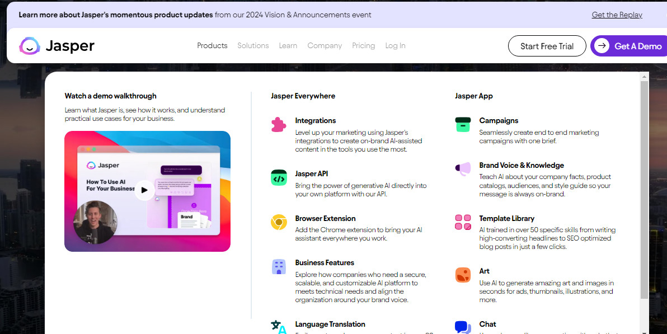The image size is (667, 334).
Task: Open the Chat link
Action: [x=487, y=324]
